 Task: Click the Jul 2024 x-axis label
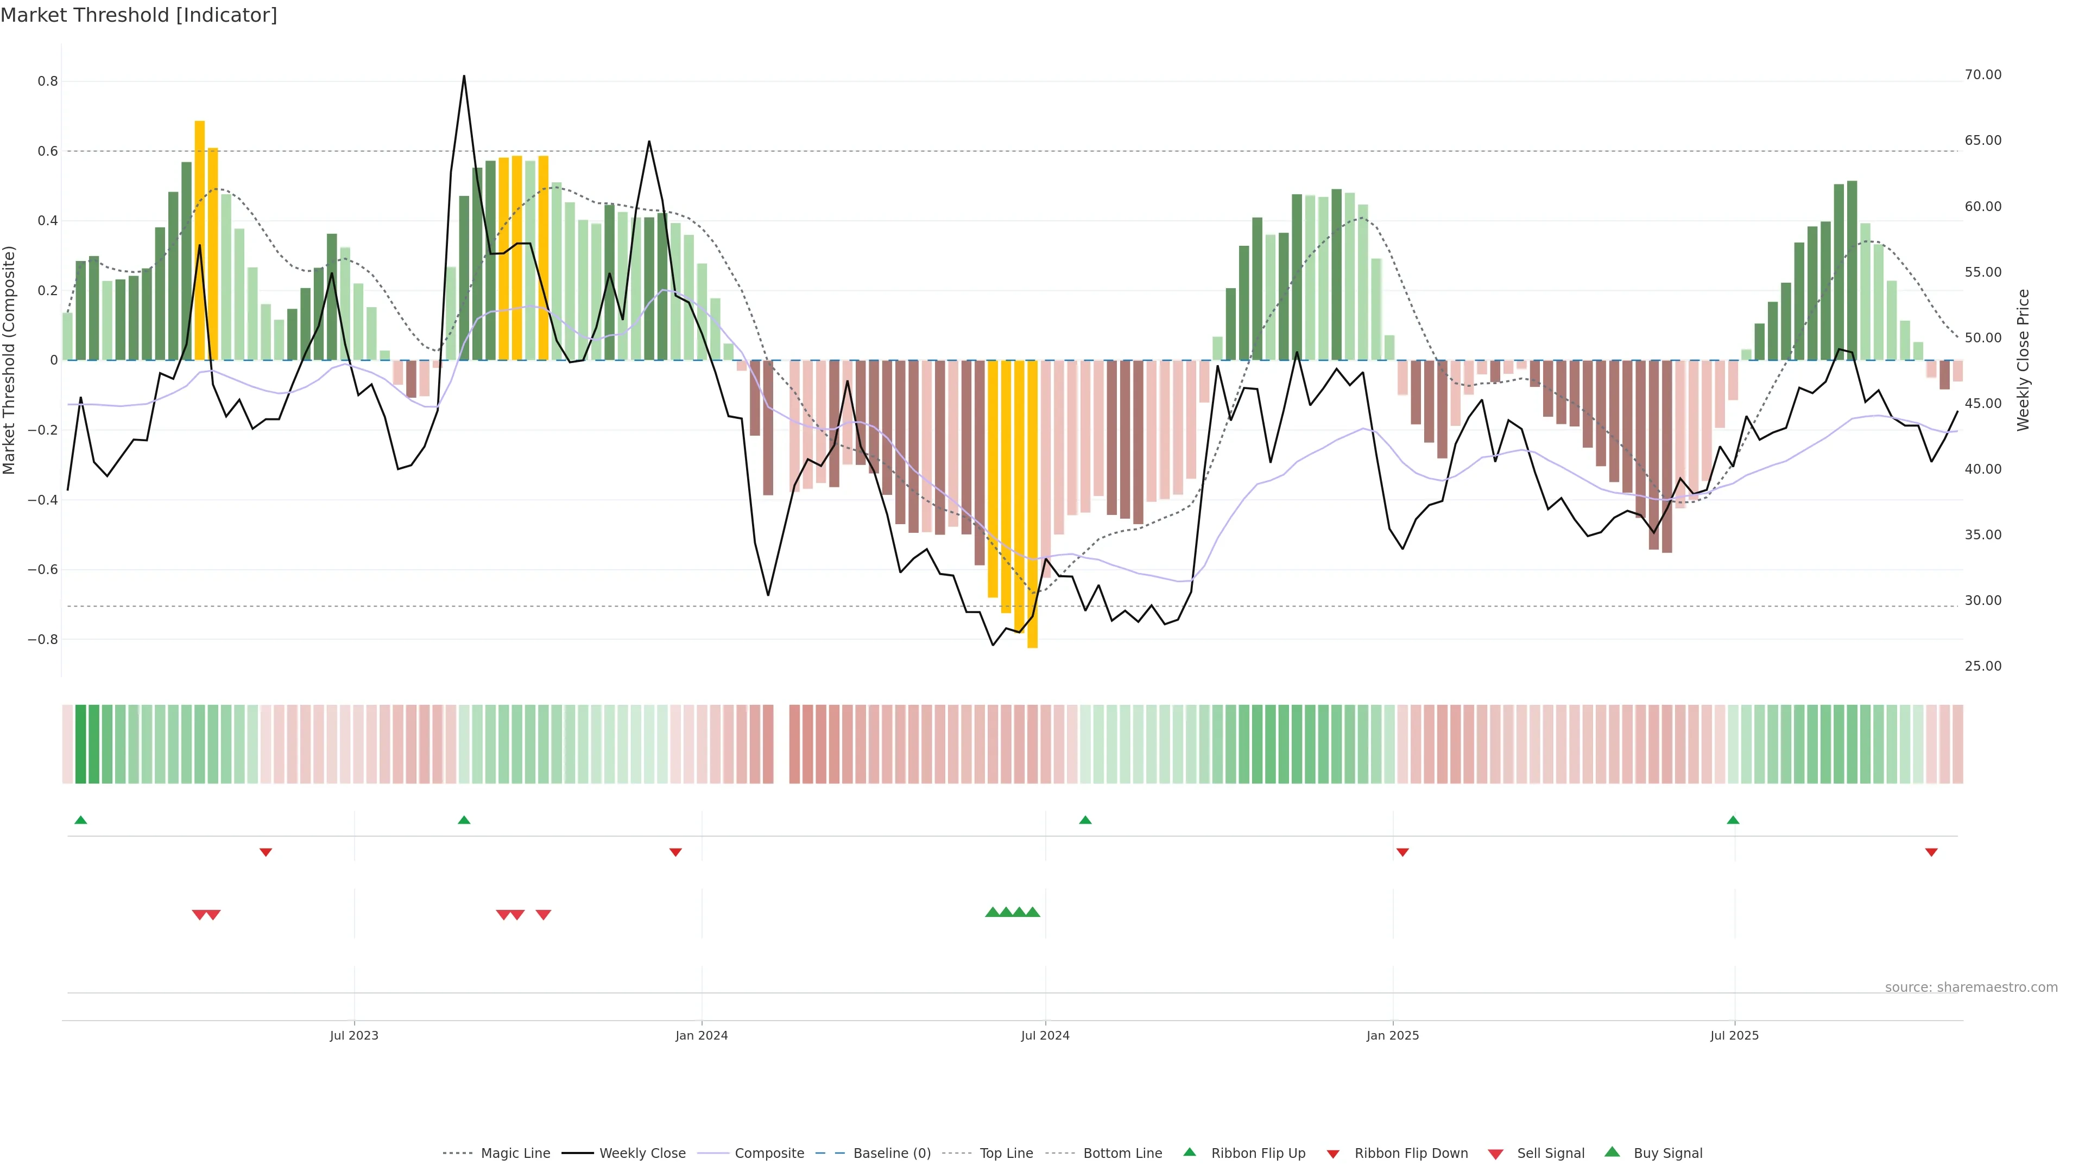[1044, 1035]
